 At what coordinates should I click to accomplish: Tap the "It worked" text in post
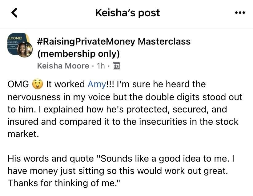point(66,84)
